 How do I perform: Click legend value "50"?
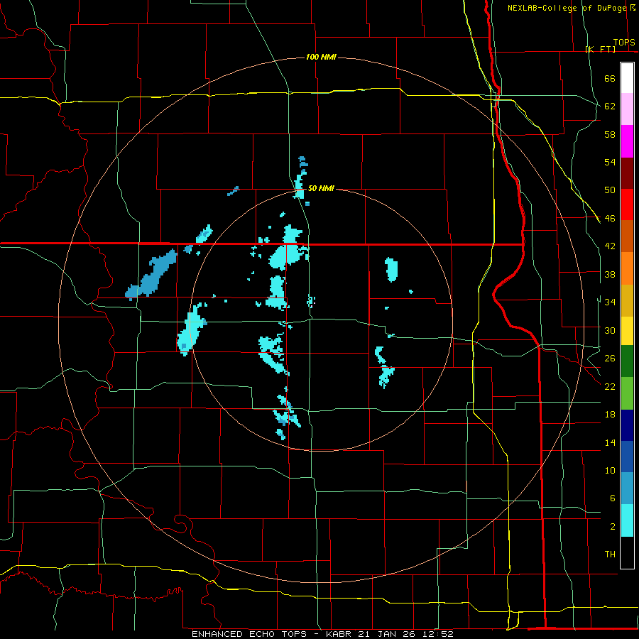tap(610, 190)
